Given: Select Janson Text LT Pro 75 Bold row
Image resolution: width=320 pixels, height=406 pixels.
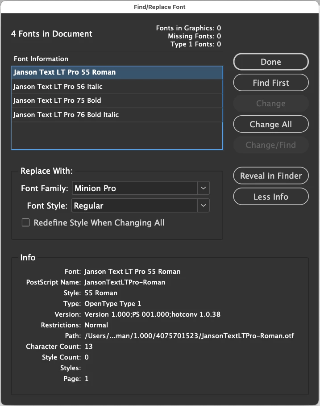Looking at the screenshot, I should (x=117, y=100).
